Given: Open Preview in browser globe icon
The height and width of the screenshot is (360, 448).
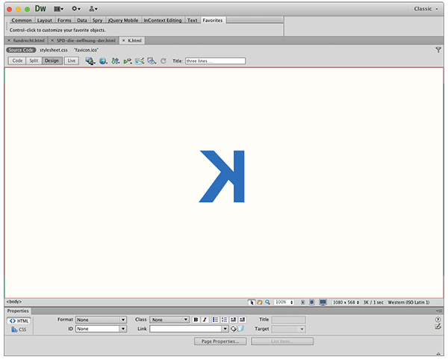Looking at the screenshot, I should tap(103, 60).
